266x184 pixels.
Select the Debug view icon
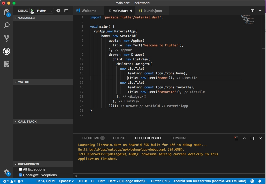(6, 51)
